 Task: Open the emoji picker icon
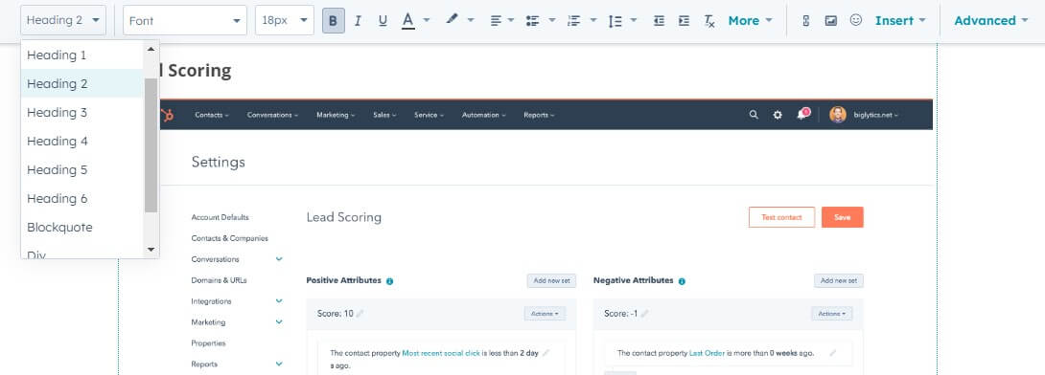coord(856,21)
